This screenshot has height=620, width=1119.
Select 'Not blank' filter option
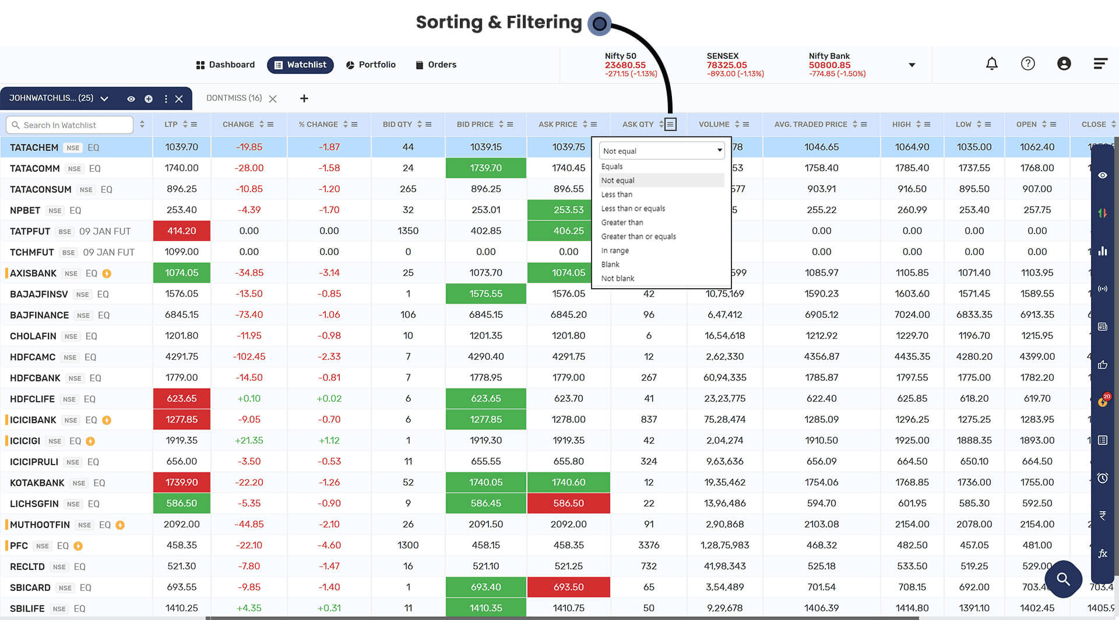point(661,278)
